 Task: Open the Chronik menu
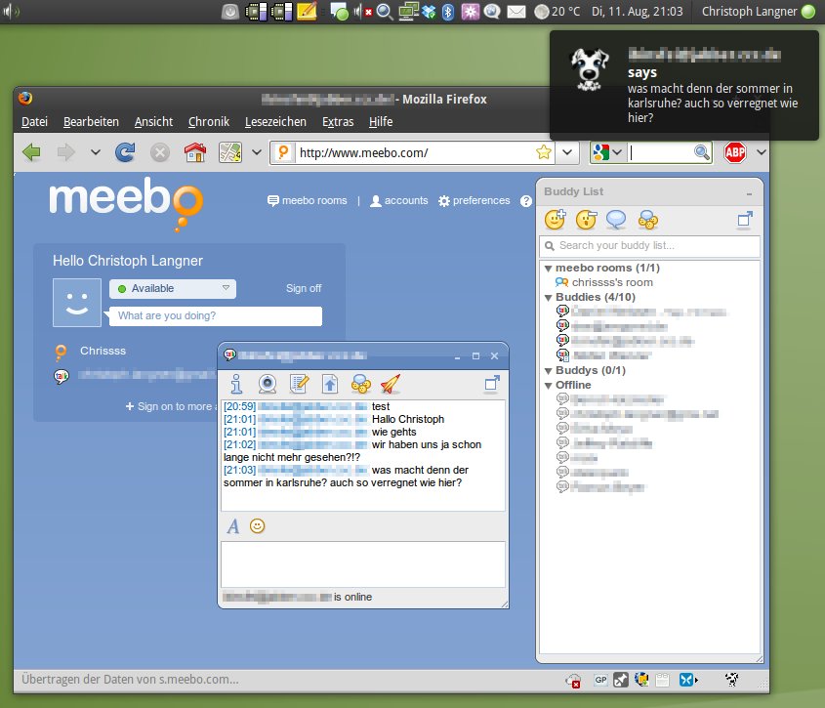coord(209,122)
